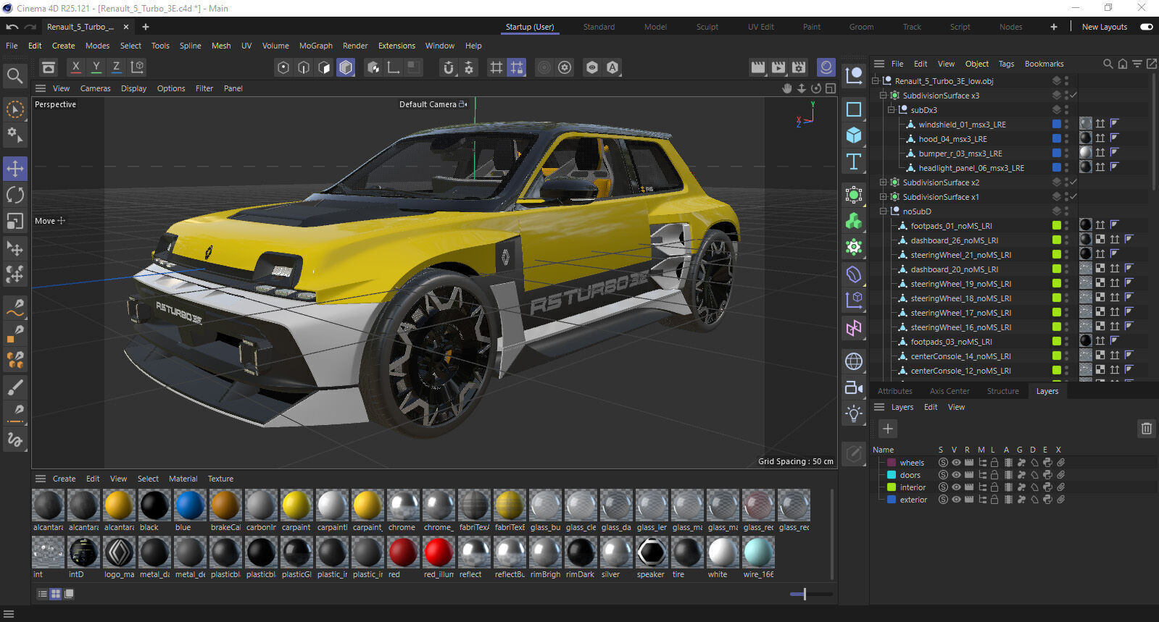Click the Object Manager filter icon
1159x622 pixels.
pyautogui.click(x=1137, y=64)
